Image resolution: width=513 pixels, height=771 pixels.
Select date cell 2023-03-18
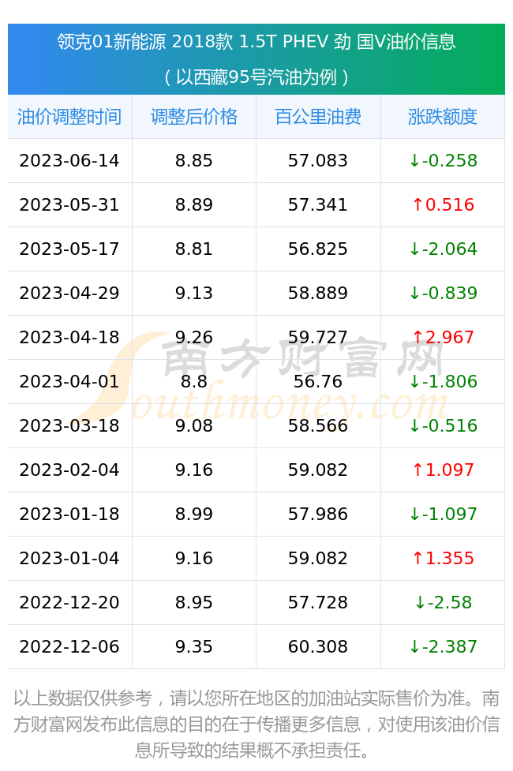pyautogui.click(x=69, y=426)
